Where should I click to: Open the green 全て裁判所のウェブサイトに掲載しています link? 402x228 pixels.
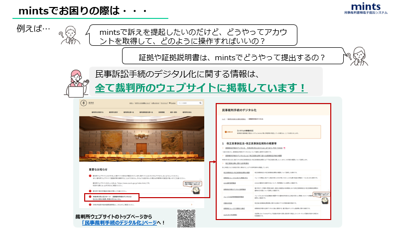point(201,88)
